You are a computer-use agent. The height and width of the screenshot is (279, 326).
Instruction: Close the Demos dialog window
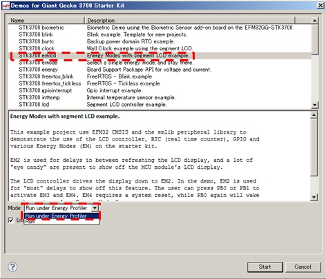tap(320, 6)
